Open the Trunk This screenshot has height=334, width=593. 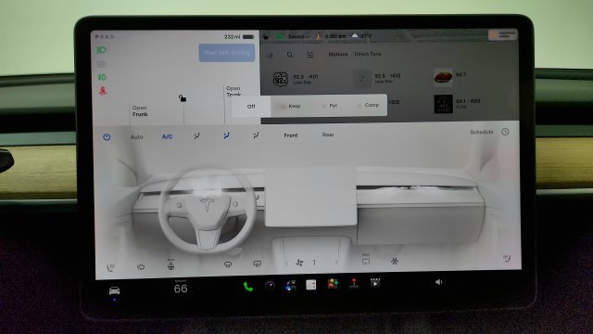pyautogui.click(x=233, y=91)
